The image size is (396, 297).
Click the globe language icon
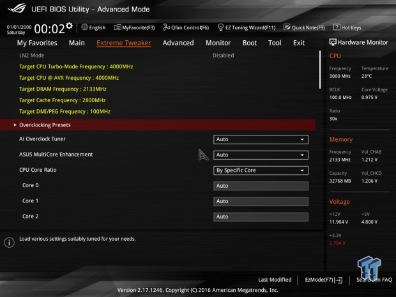[x=84, y=27]
